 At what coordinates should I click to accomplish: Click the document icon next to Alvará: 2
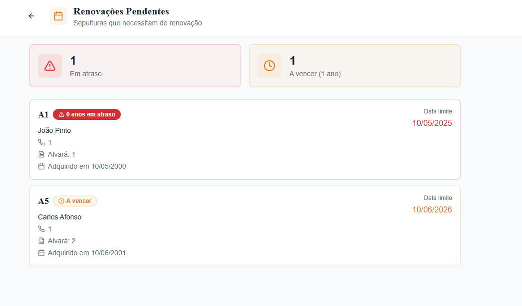tap(41, 241)
